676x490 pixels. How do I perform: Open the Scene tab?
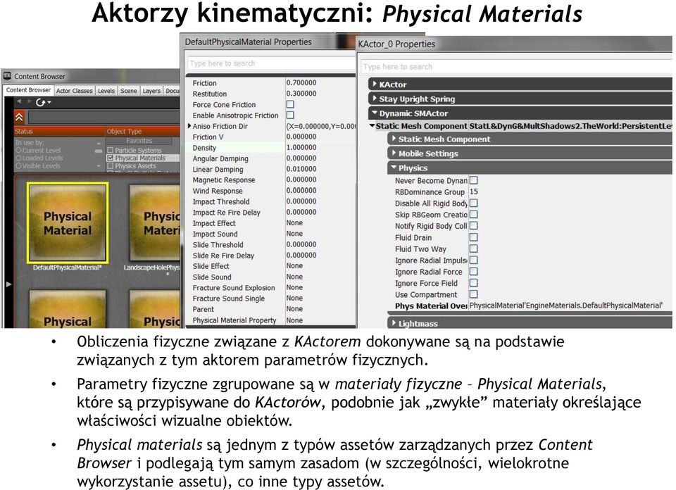[x=128, y=91]
